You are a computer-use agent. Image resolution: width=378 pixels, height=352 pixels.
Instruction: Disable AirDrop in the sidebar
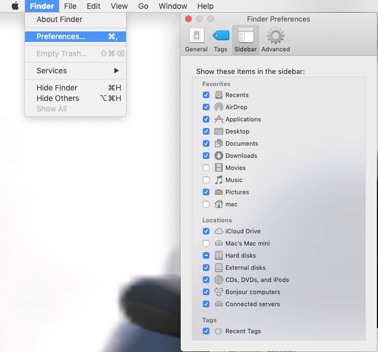coord(206,107)
